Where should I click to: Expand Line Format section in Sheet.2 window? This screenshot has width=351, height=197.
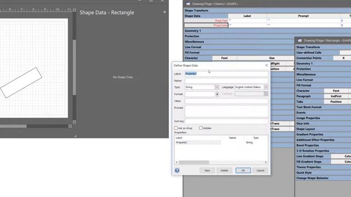coord(193,47)
